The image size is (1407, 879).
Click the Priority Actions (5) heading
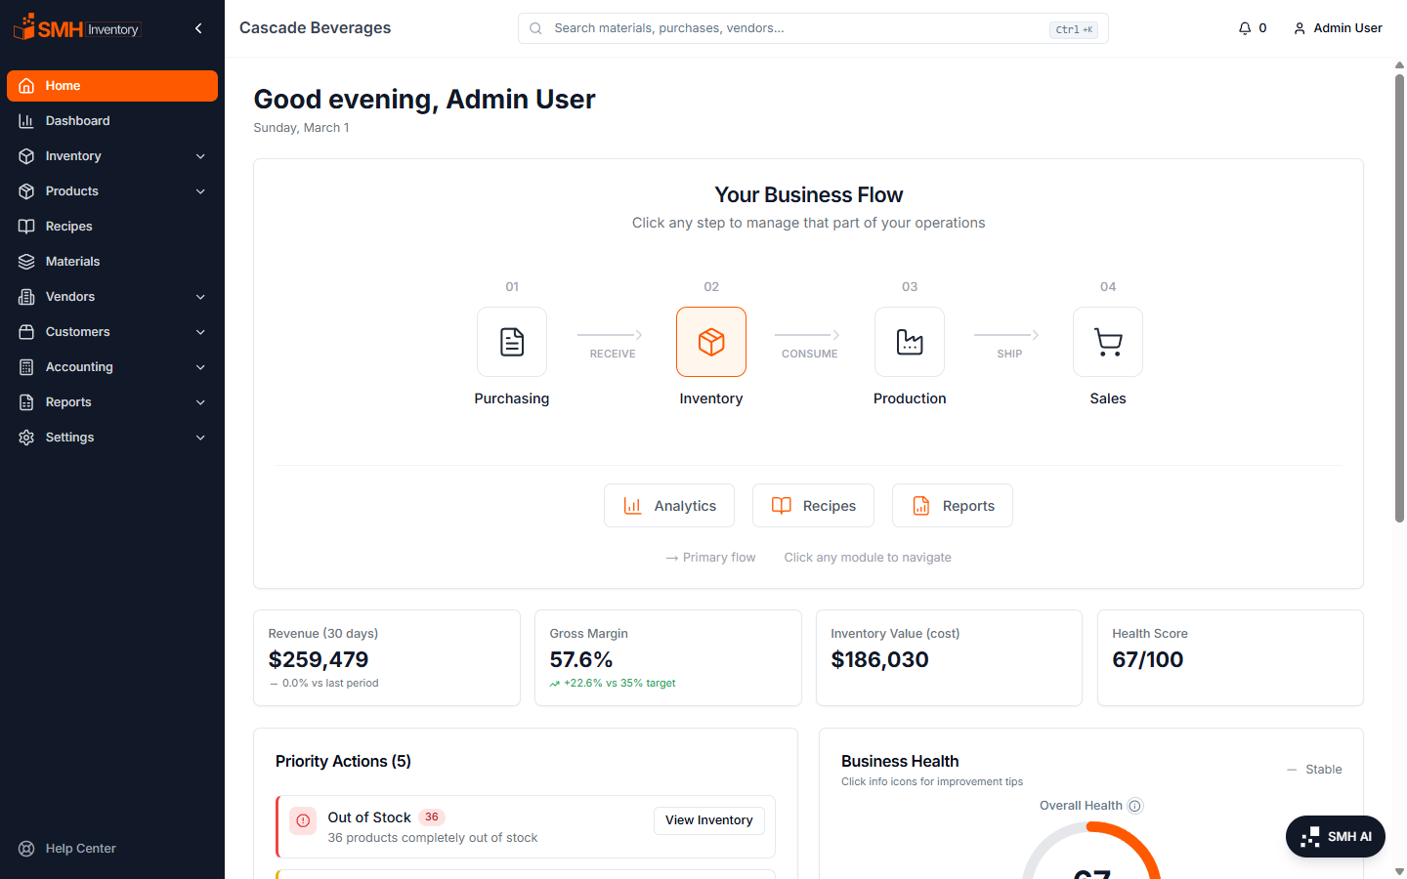pyautogui.click(x=343, y=762)
